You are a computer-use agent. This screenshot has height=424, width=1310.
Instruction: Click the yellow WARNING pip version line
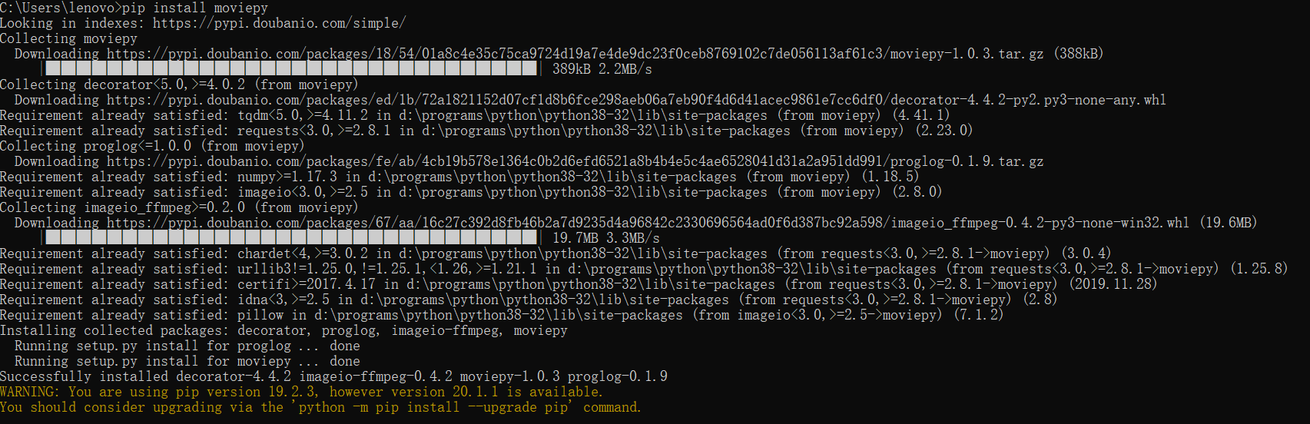click(x=301, y=392)
